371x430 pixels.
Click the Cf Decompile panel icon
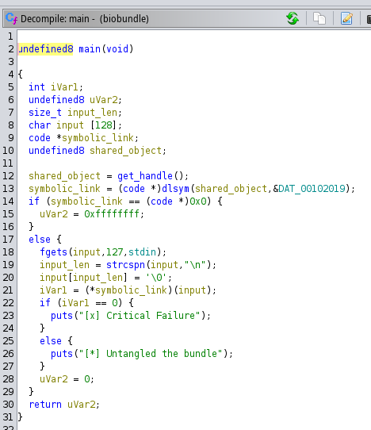(12, 18)
